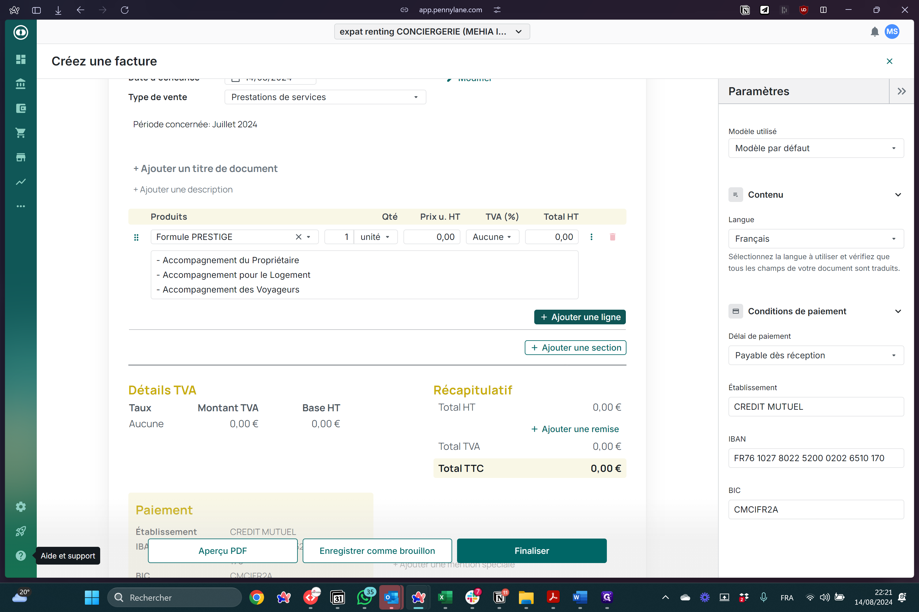Image resolution: width=919 pixels, height=612 pixels.
Task: Click the Établissement CREDIT MUTUEL field
Action: [816, 407]
